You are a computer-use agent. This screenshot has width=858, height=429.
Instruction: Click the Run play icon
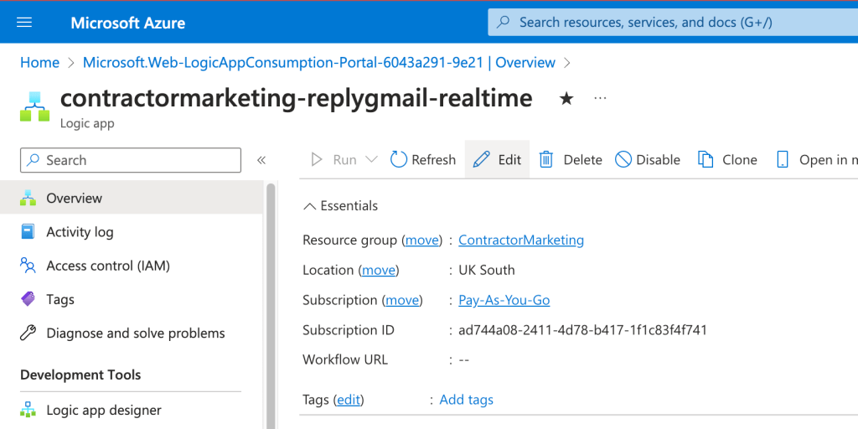pos(316,159)
